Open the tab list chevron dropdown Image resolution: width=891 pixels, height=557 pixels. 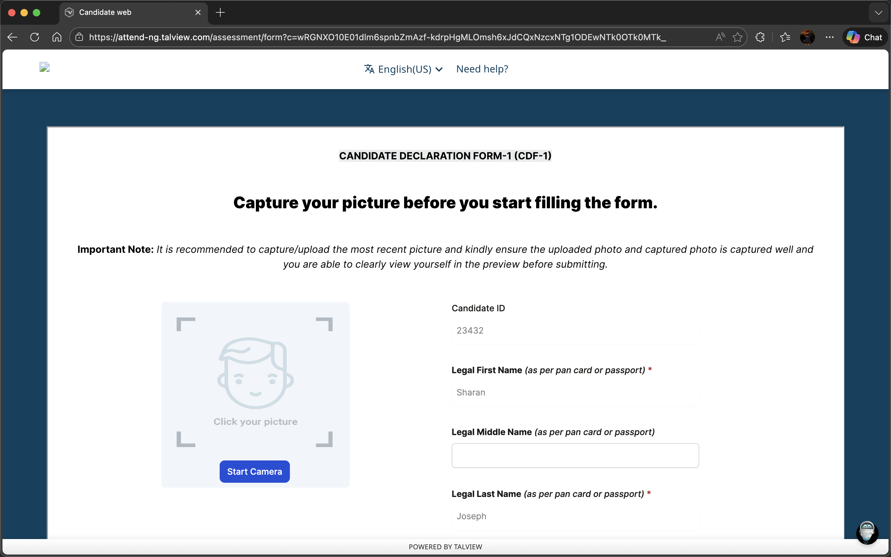(879, 12)
